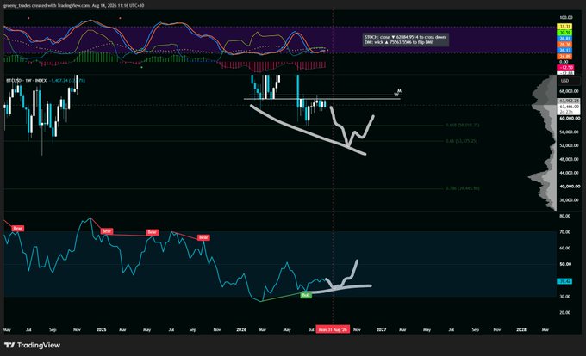Click the 30.00 RSI axis level

[x=565, y=297]
